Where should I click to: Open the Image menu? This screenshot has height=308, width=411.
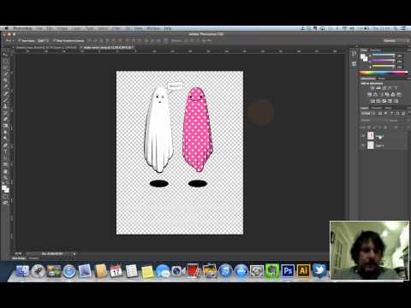pos(62,28)
